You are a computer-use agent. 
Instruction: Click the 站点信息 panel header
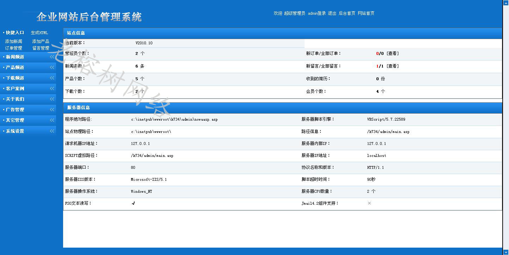(282, 33)
